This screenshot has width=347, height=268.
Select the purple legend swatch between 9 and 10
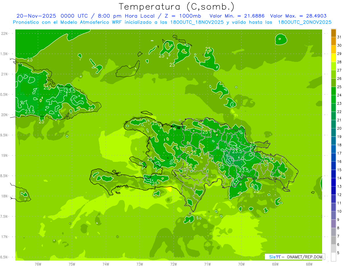point(333,215)
